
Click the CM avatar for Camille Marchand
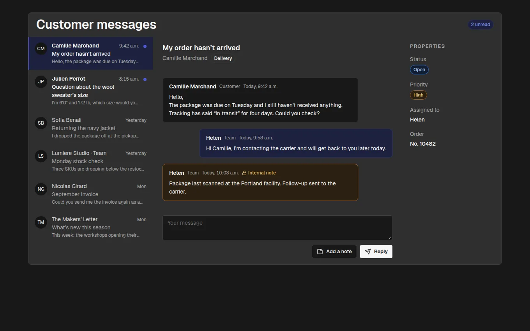point(41,49)
